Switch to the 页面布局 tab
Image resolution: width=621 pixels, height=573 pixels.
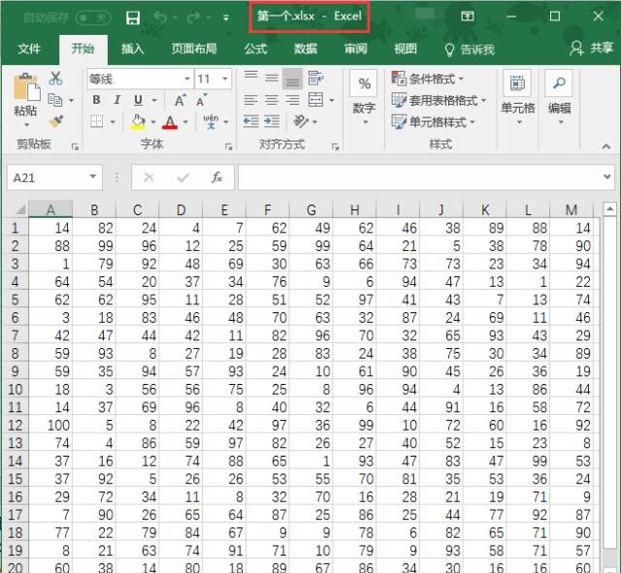pyautogui.click(x=194, y=48)
